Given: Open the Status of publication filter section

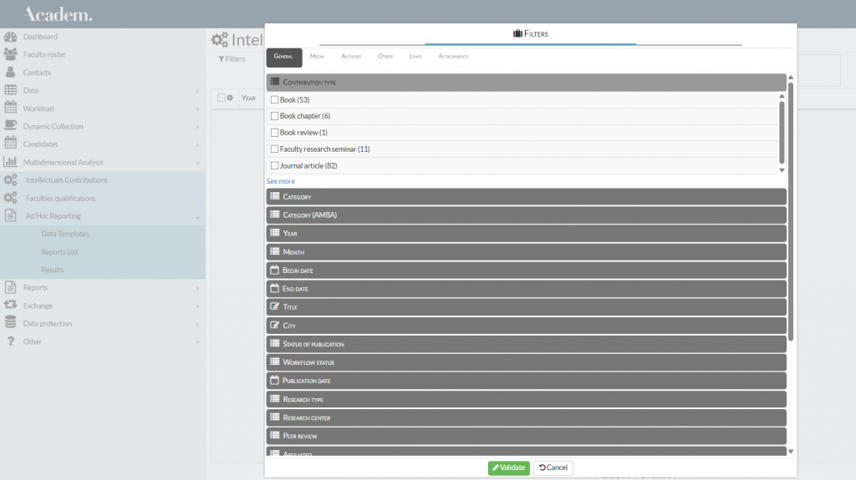Looking at the screenshot, I should [x=526, y=344].
